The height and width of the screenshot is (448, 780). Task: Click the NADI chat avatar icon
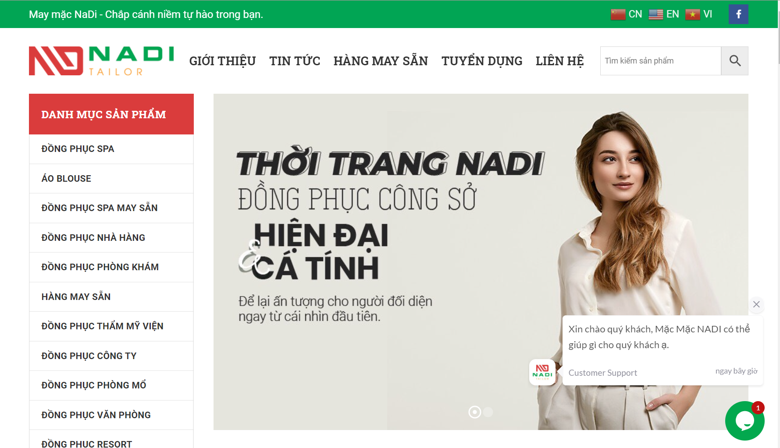click(x=542, y=372)
